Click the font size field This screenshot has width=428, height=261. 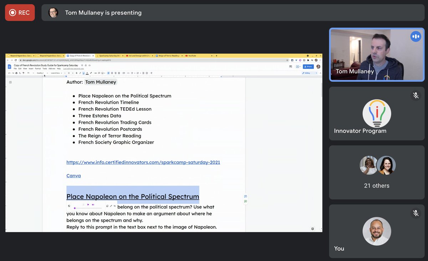click(69, 73)
